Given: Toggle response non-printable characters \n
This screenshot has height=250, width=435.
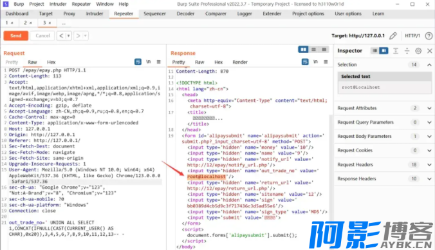Looking at the screenshot, I should [x=315, y=62].
